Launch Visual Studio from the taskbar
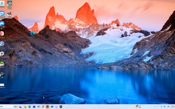This screenshot has height=109, width=175. 39,107
